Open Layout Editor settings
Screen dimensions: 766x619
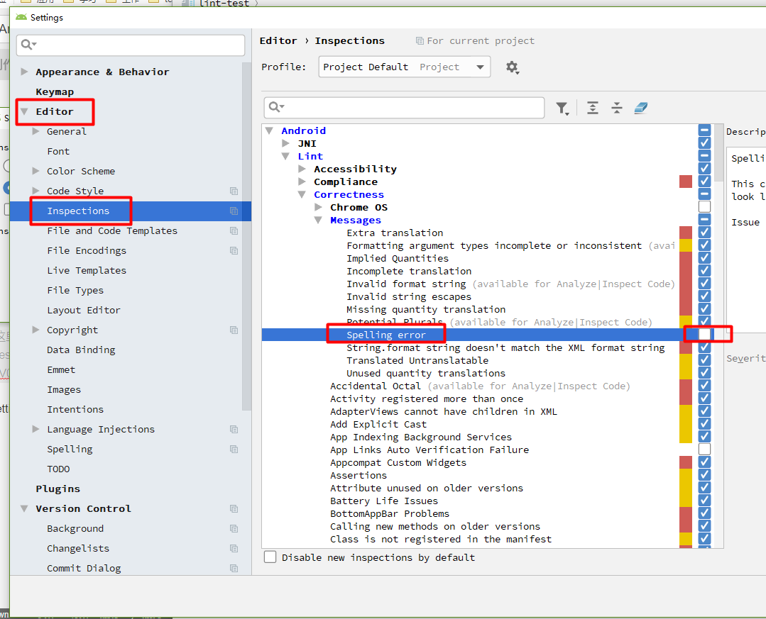[x=84, y=311]
